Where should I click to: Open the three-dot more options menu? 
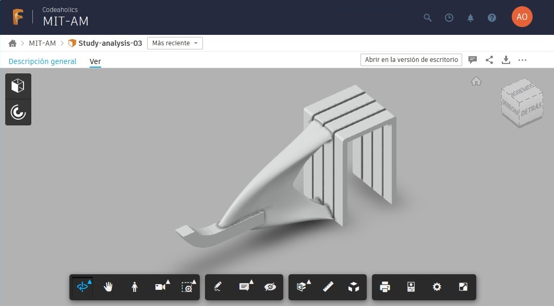click(523, 60)
